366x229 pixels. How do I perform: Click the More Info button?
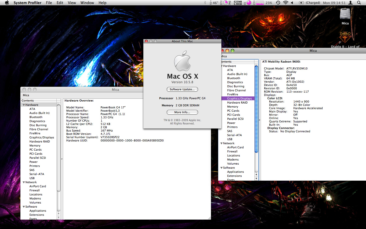pos(182,112)
